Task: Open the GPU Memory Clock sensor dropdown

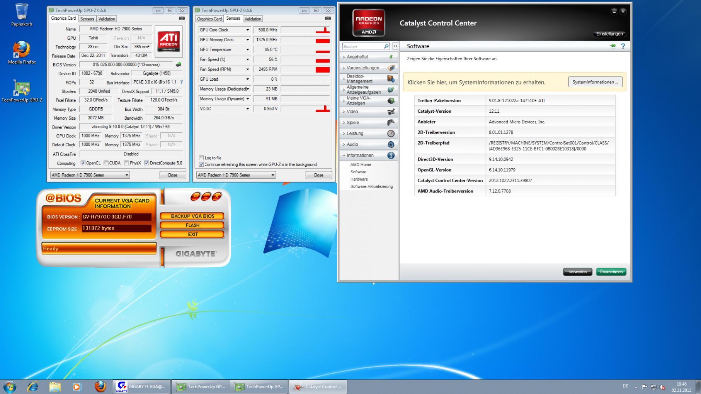Action: 248,40
